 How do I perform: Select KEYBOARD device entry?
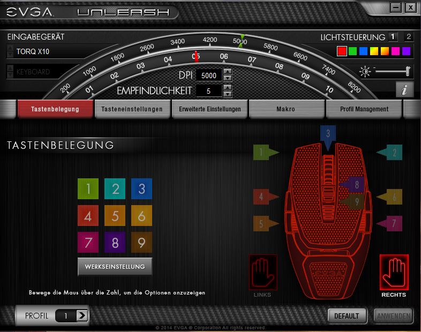33,72
